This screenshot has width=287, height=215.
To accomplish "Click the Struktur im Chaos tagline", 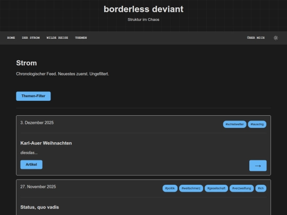I will tap(143, 20).
